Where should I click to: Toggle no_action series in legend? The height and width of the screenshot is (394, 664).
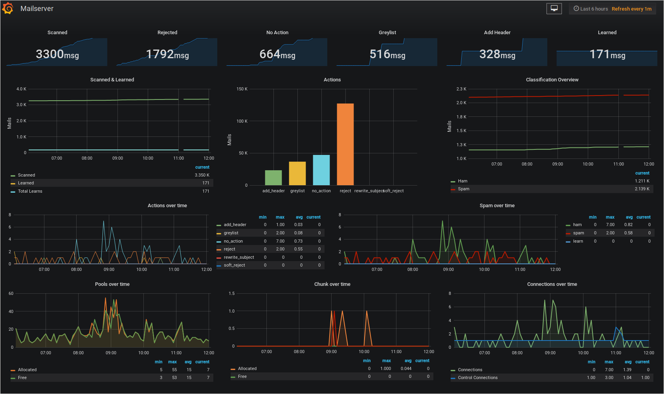pos(233,241)
